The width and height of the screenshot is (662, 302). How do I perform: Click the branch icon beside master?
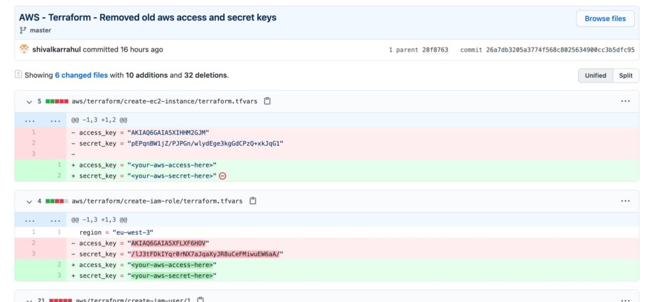(23, 30)
